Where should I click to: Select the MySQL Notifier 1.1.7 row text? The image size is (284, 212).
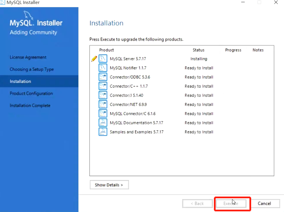tap(128, 68)
